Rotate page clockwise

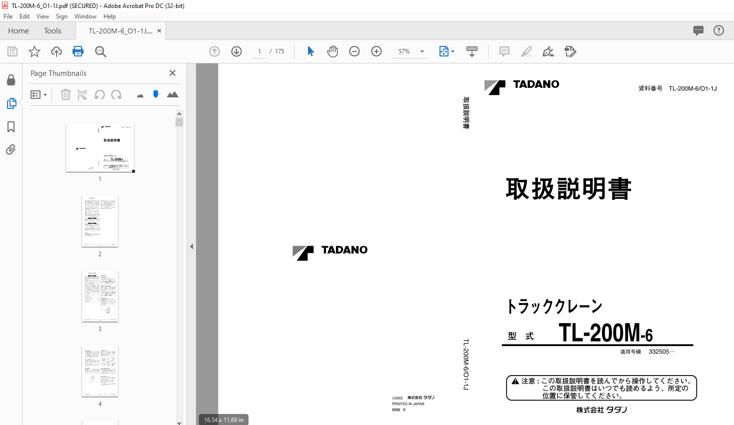point(116,94)
